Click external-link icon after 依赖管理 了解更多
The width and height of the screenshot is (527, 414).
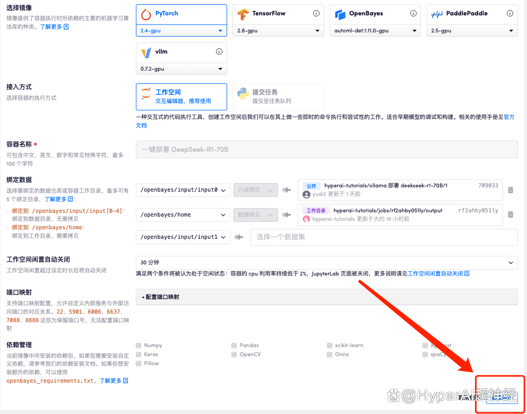(x=125, y=381)
